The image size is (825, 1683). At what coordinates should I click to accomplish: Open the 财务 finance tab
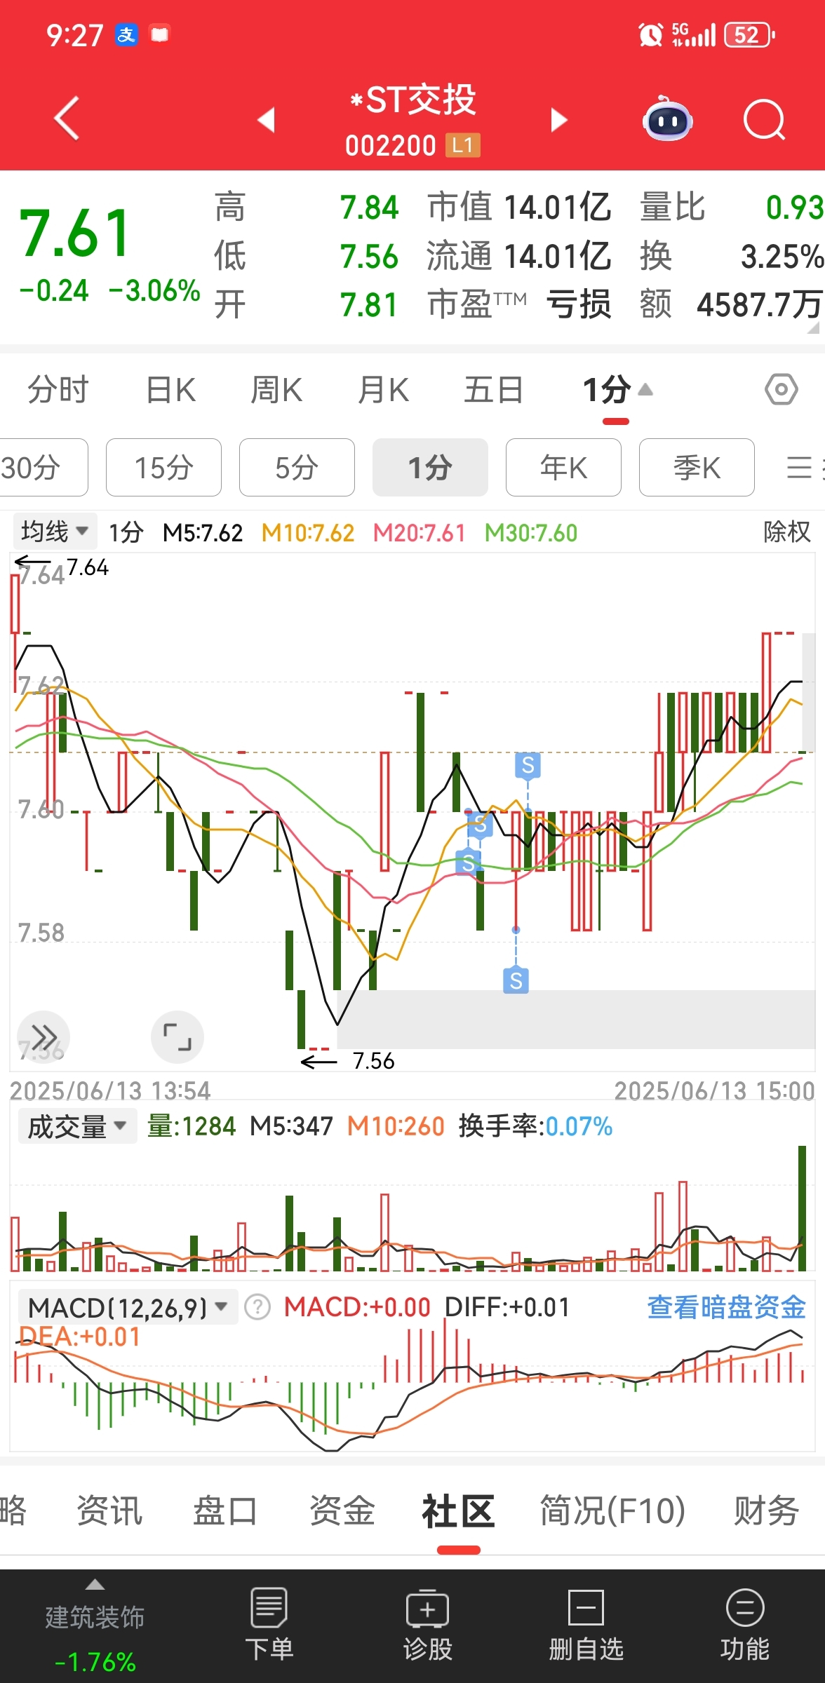pos(766,1510)
